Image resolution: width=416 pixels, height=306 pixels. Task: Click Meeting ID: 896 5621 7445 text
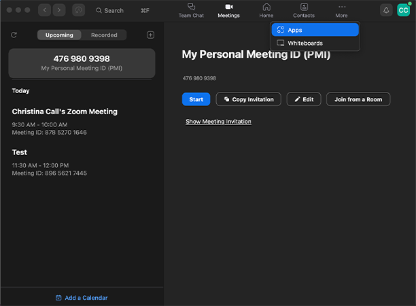click(x=50, y=173)
